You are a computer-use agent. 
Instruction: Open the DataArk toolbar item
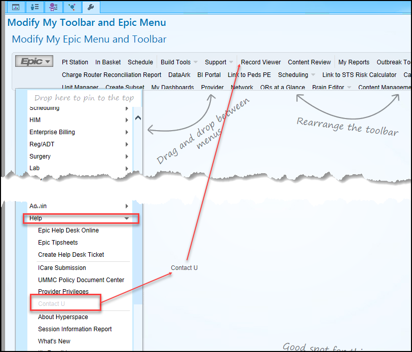tap(179, 75)
